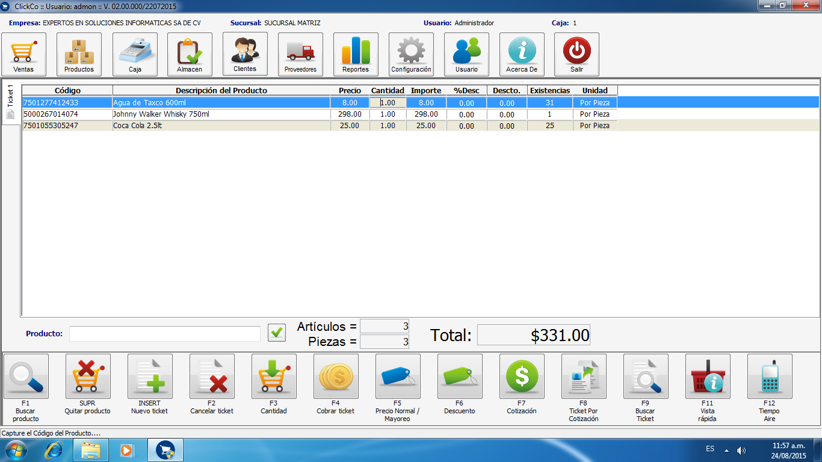
Task: Click the Código column header
Action: (x=67, y=90)
